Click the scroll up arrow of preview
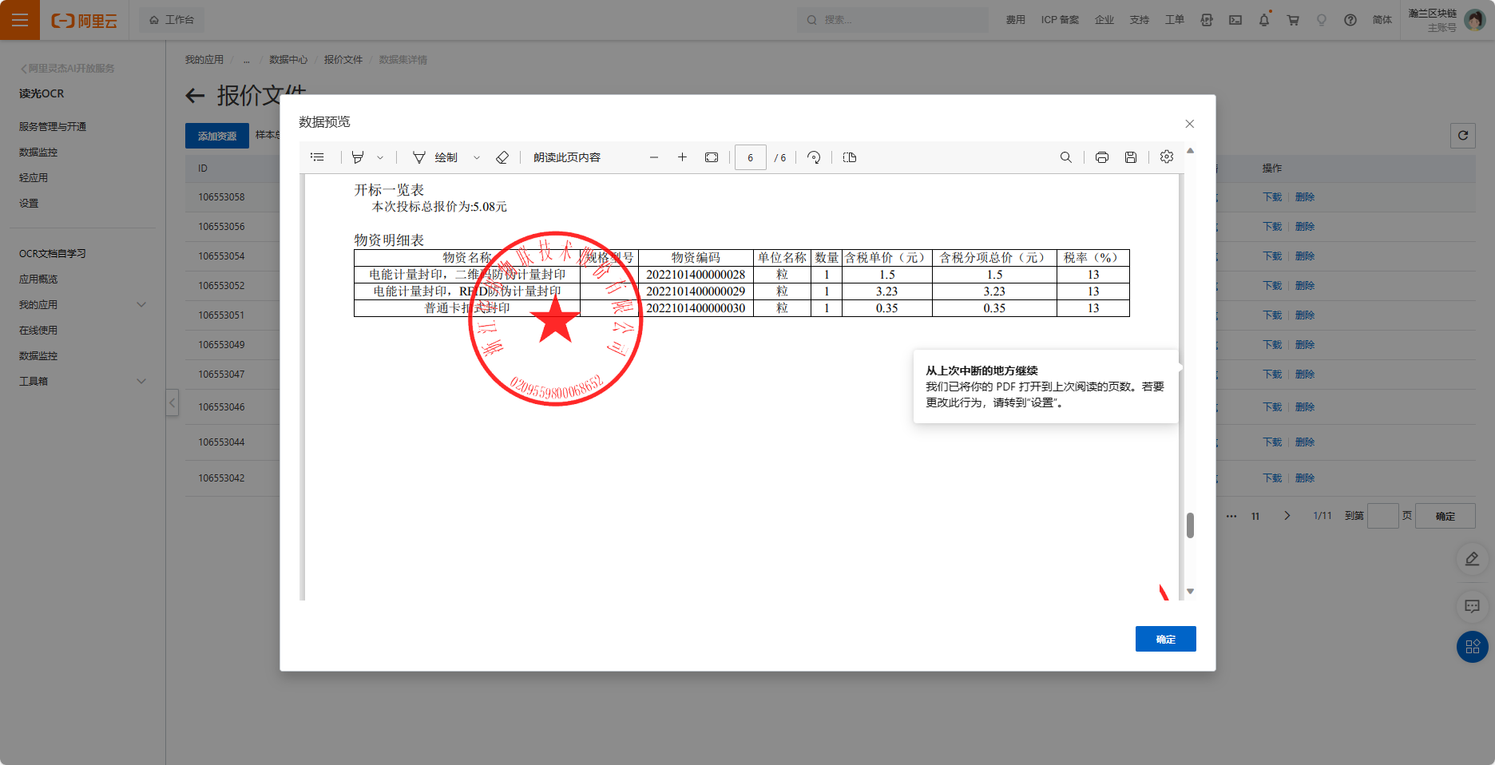This screenshot has width=1495, height=765. tap(1190, 150)
